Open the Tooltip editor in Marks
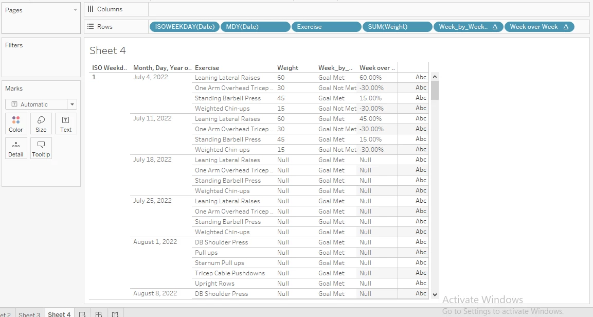The height and width of the screenshot is (317, 593). [41, 148]
